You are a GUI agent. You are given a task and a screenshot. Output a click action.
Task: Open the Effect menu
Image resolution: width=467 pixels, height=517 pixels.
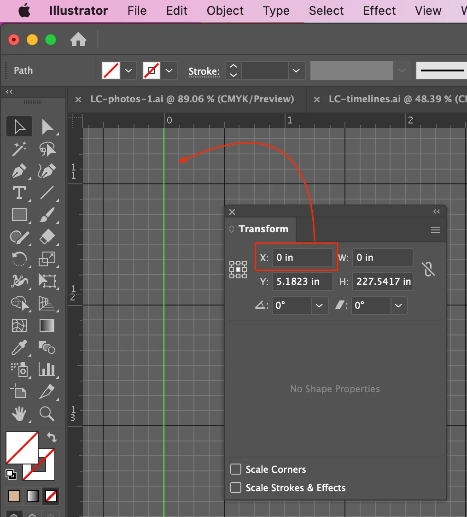pyautogui.click(x=379, y=11)
